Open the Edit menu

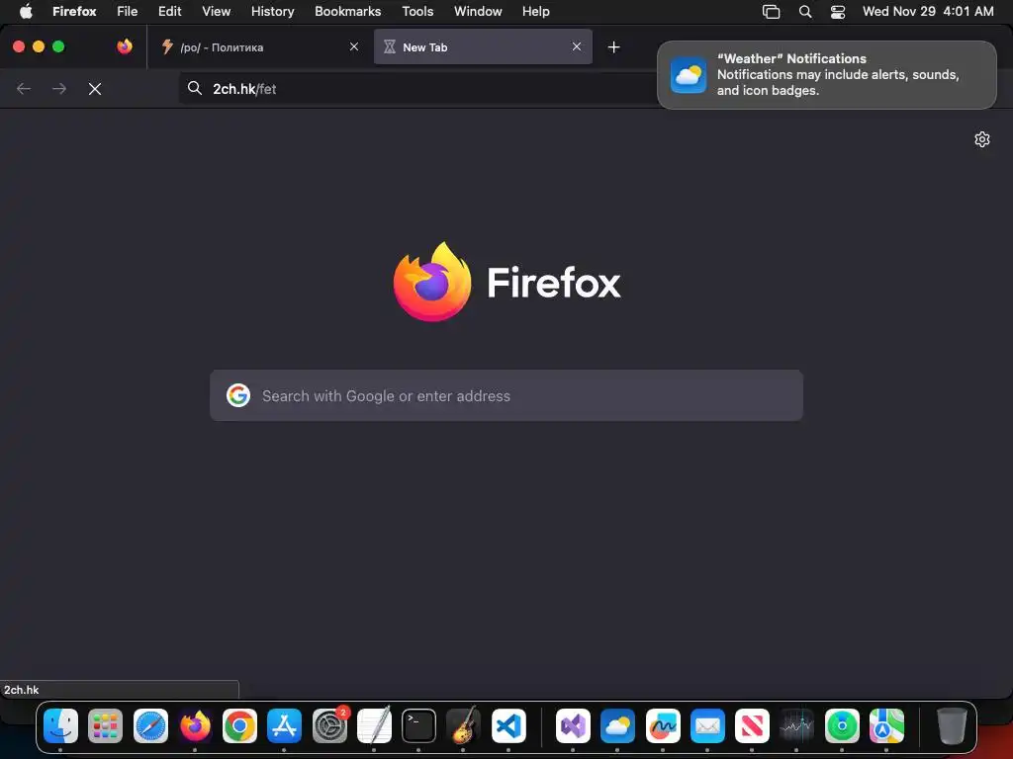pos(170,11)
